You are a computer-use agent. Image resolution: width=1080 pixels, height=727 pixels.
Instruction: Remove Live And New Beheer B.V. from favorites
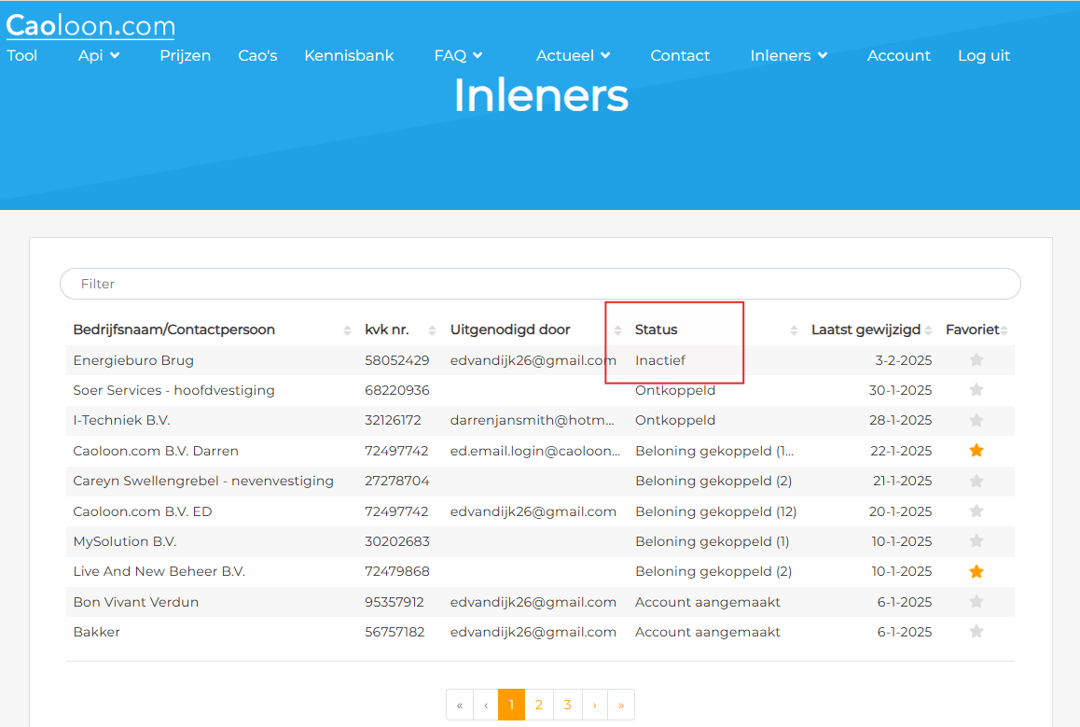pyautogui.click(x=976, y=571)
